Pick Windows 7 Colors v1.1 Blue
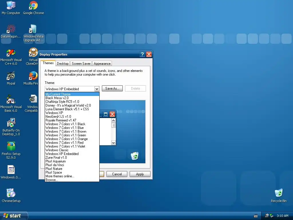Image resolution: width=293 pixels, height=220 pixels. 72,128
